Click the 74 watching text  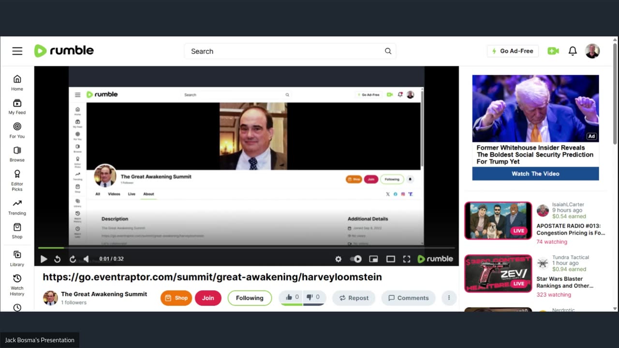552,242
